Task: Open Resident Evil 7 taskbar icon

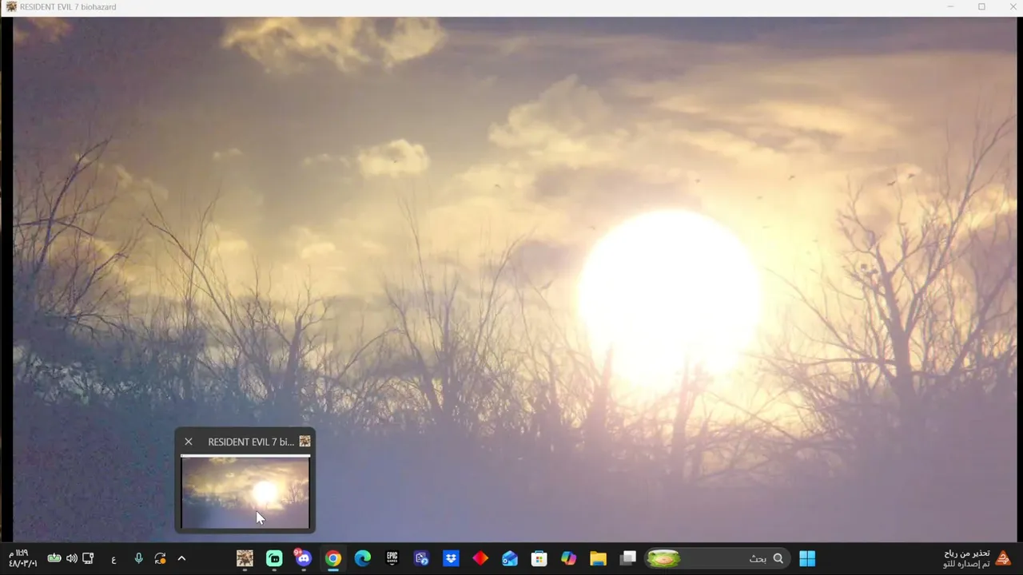Action: (245, 558)
